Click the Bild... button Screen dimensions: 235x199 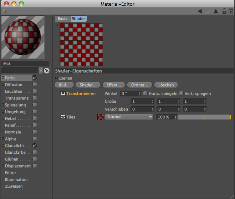pos(64,85)
